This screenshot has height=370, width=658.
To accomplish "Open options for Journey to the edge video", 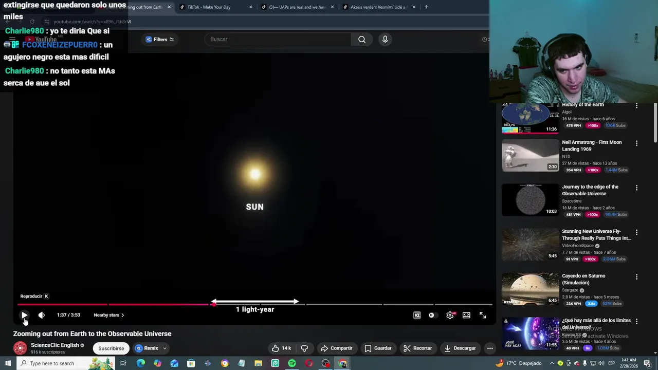I will tap(636, 188).
